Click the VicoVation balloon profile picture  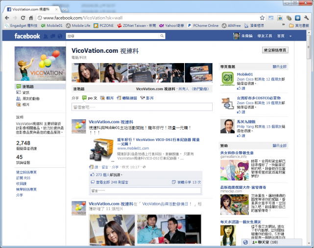click(40, 64)
